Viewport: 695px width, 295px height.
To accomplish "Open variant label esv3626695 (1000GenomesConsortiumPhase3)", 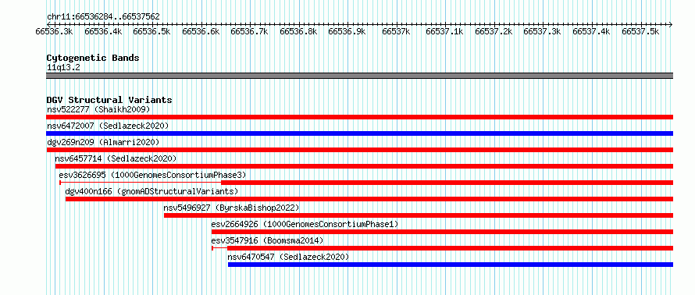I will [x=152, y=175].
